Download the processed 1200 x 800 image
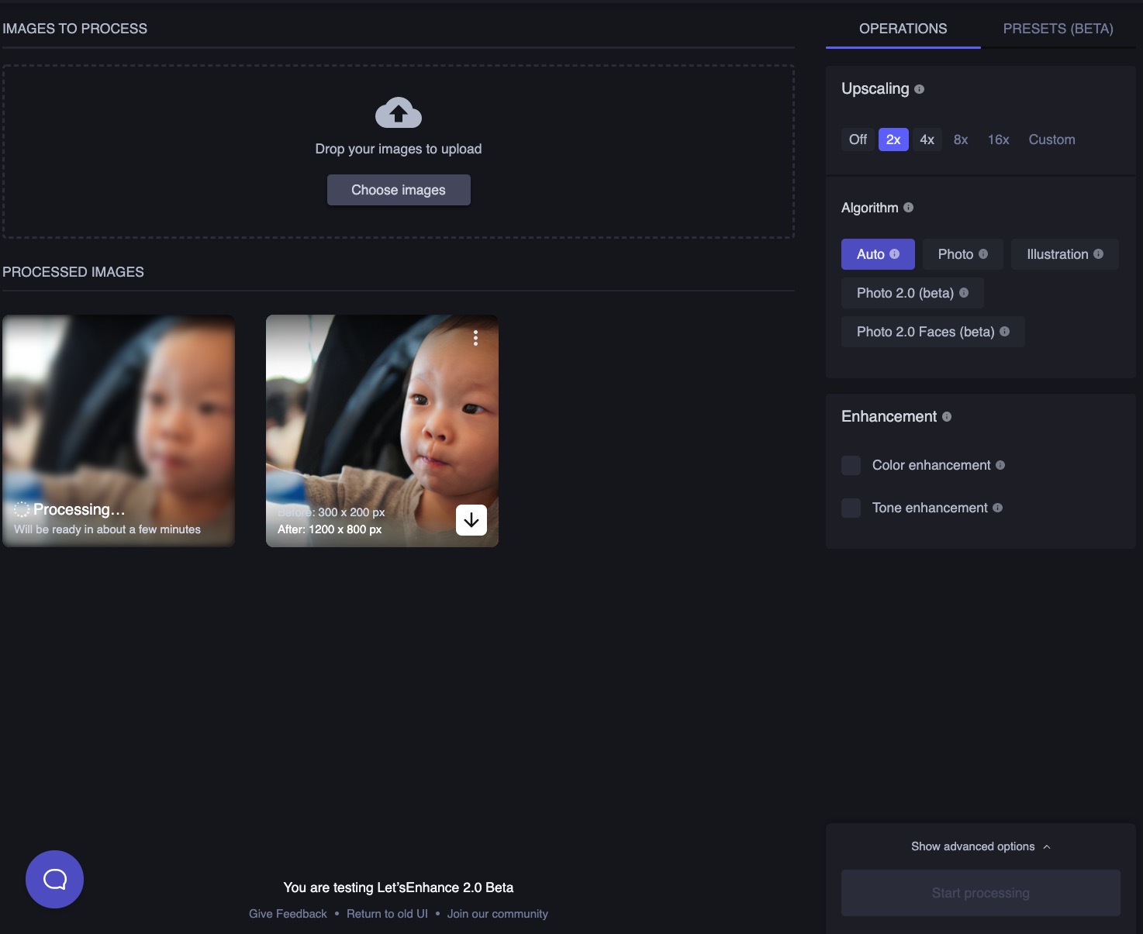This screenshot has height=934, width=1143. tap(471, 520)
